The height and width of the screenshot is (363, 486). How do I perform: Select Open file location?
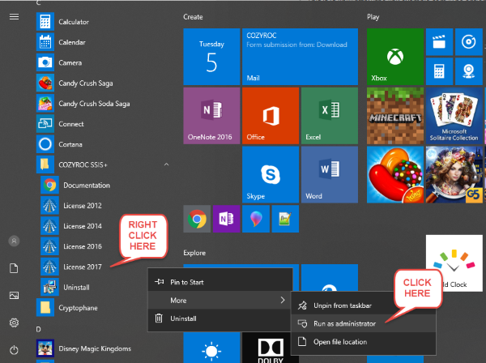pyautogui.click(x=363, y=342)
